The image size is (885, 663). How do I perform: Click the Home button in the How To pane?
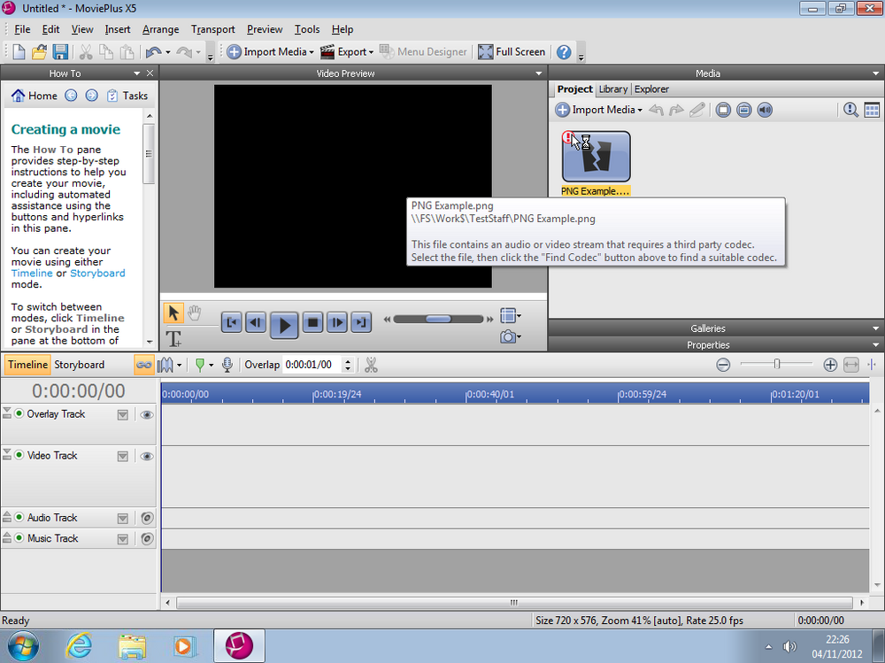(x=35, y=96)
